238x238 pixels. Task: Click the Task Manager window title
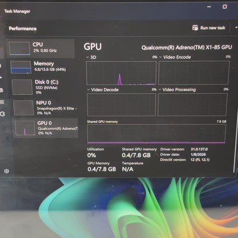coord(17,11)
